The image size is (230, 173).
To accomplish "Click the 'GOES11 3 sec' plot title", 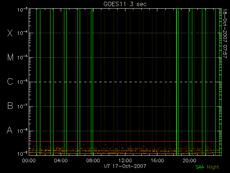I will pos(125,4).
